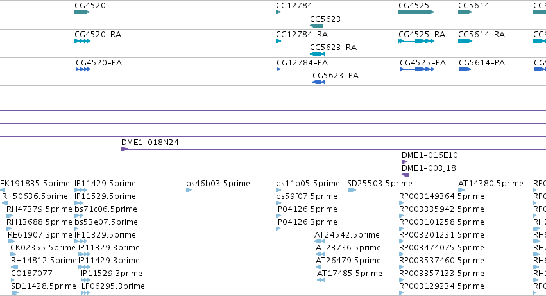Viewport: 546px width, 296px height.
Task: Click the DME1-003J18 clone marker
Action: pos(405,175)
